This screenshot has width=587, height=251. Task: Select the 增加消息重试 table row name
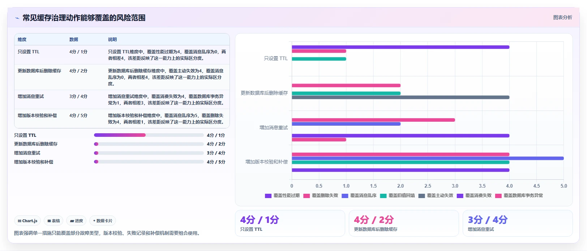click(31, 97)
